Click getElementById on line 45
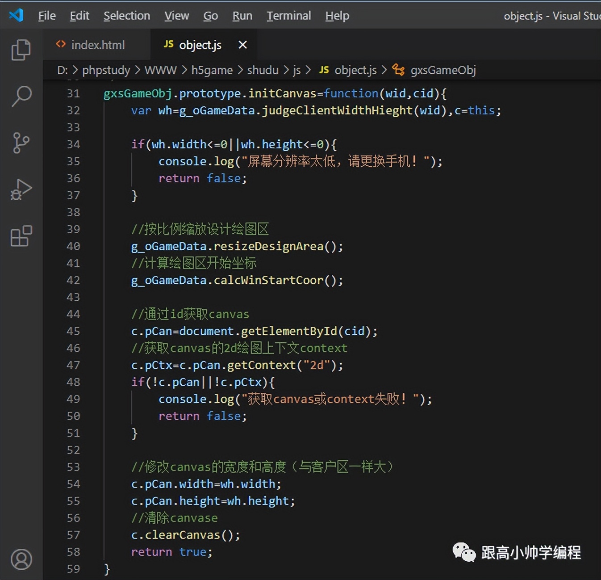Screen dimensions: 601x580 coord(289,331)
